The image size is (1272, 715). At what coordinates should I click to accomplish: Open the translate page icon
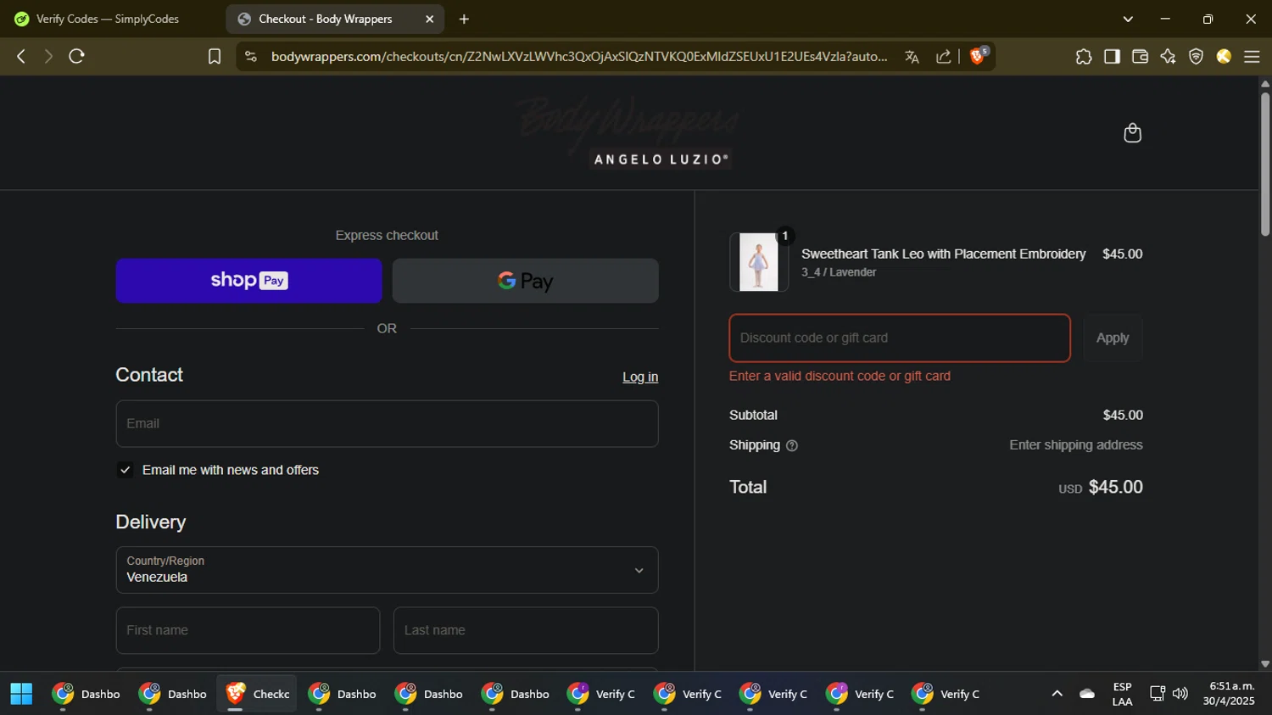pyautogui.click(x=912, y=57)
